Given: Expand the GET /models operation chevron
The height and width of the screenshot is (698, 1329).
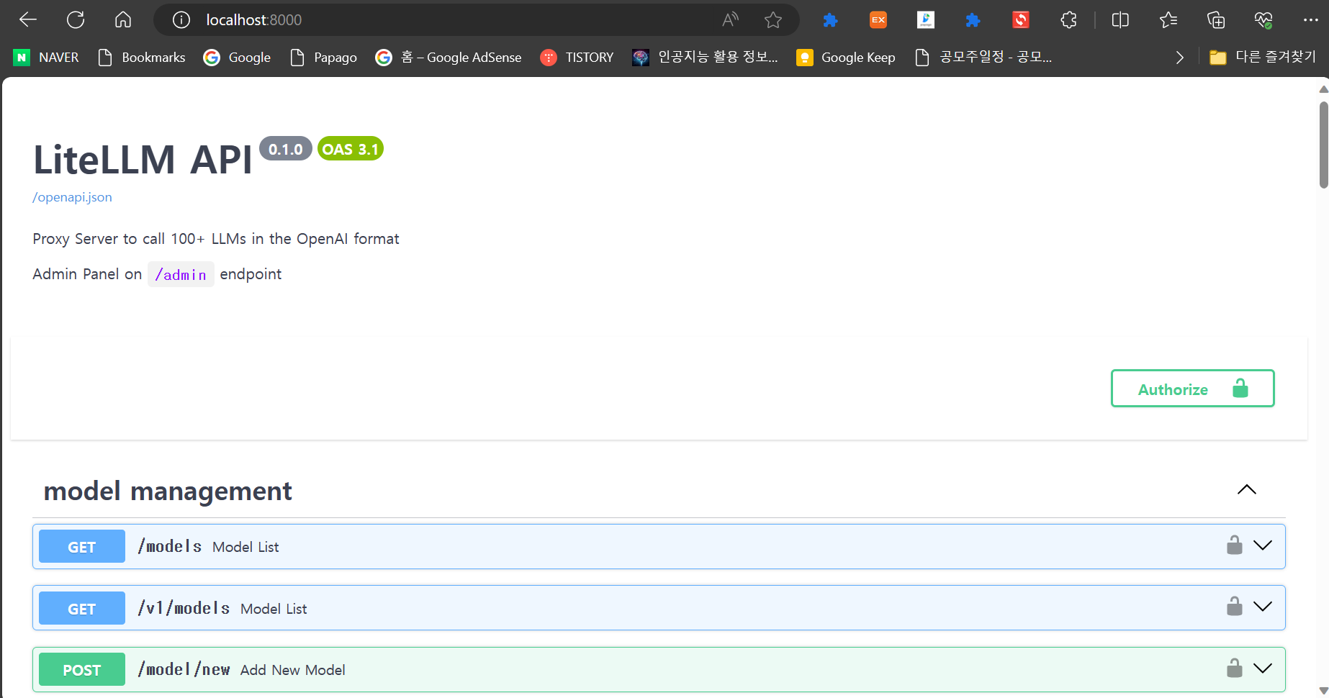Looking at the screenshot, I should pos(1263,545).
